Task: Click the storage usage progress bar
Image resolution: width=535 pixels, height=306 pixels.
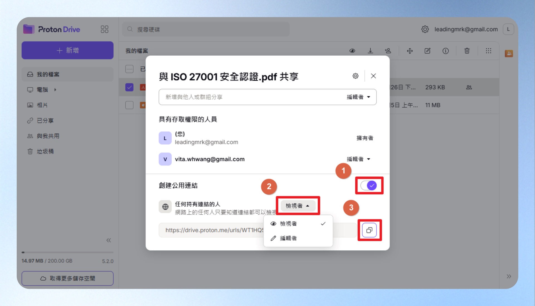Action: [x=67, y=252]
